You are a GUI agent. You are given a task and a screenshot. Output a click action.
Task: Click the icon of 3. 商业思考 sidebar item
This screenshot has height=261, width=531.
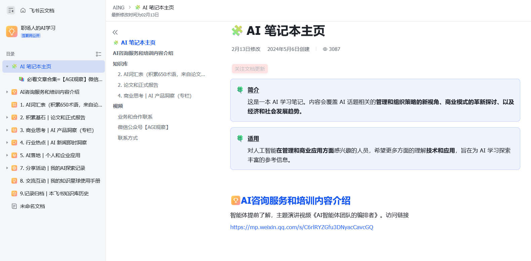[14, 130]
